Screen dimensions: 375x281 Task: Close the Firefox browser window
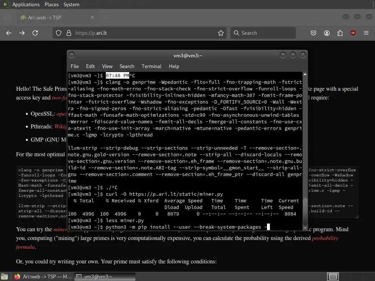pyautogui.click(x=369, y=16)
